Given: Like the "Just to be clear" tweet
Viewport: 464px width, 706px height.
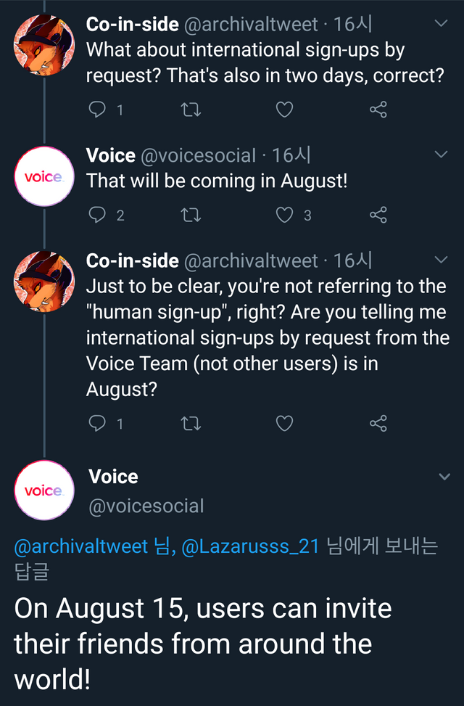Looking at the screenshot, I should 285,423.
